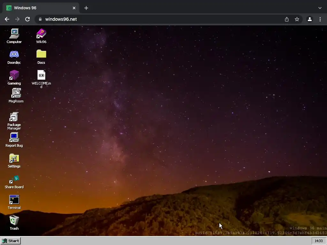Click the browser forward arrow

[x=17, y=19]
